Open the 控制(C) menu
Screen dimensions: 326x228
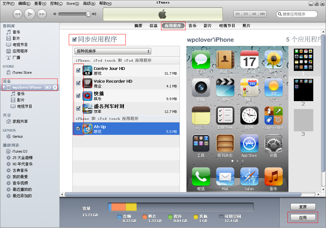coord(56,3)
